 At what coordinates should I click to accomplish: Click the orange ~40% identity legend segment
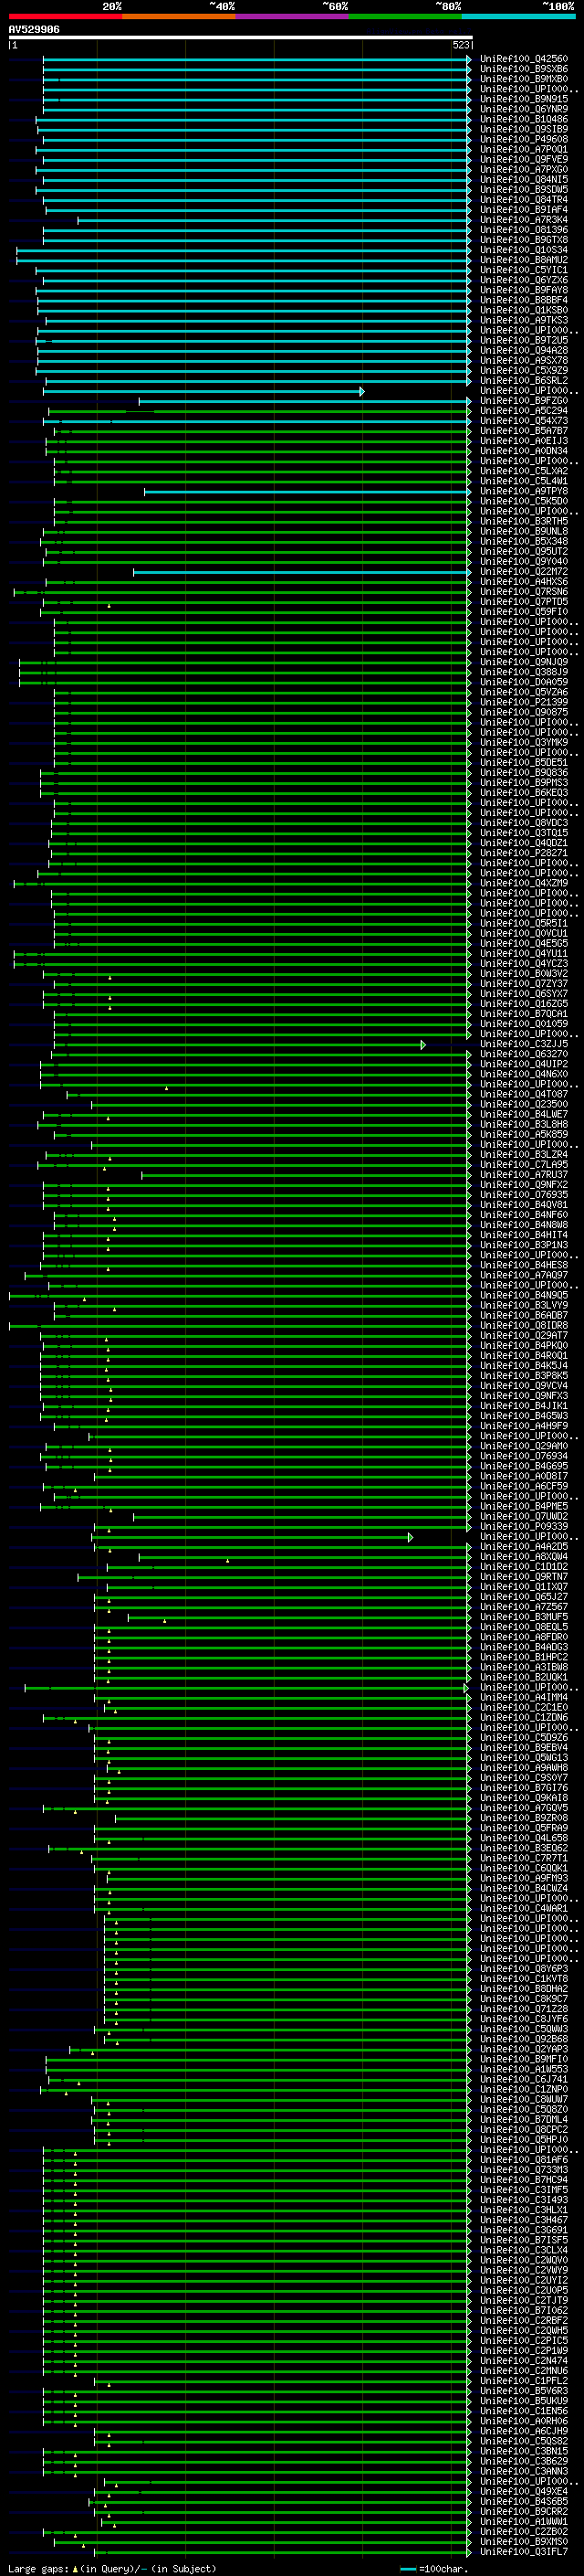point(179,16)
